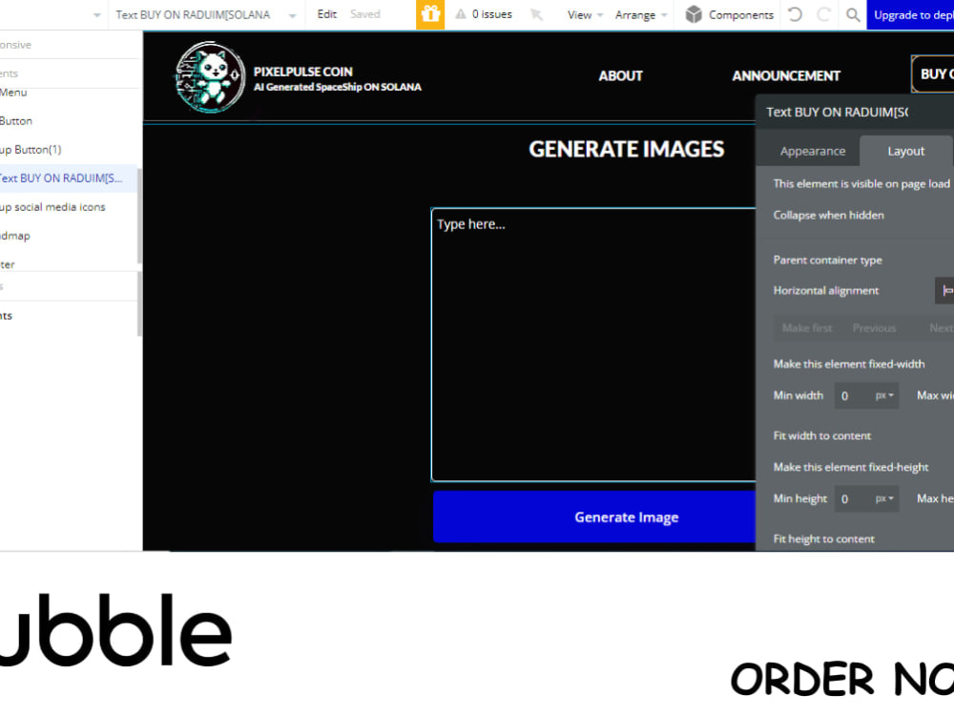
Task: Select the Menu item in the element tree
Action: click(x=13, y=93)
